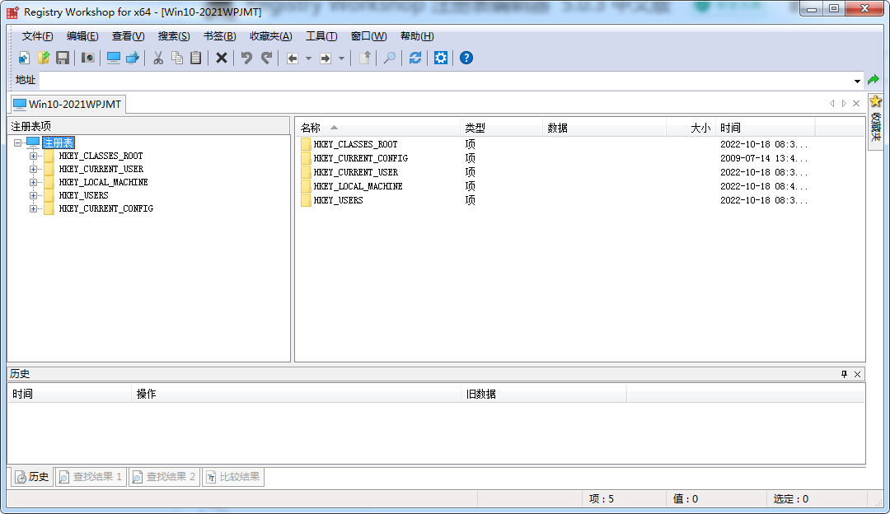Click the Copy icon in the toolbar

coord(176,58)
